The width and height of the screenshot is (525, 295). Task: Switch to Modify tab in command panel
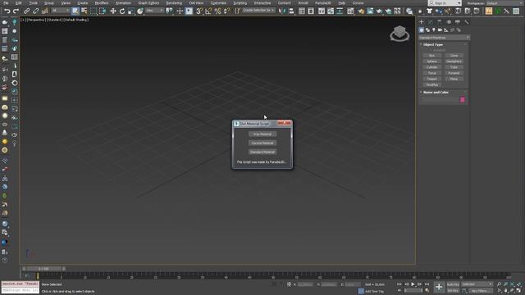coord(431,22)
